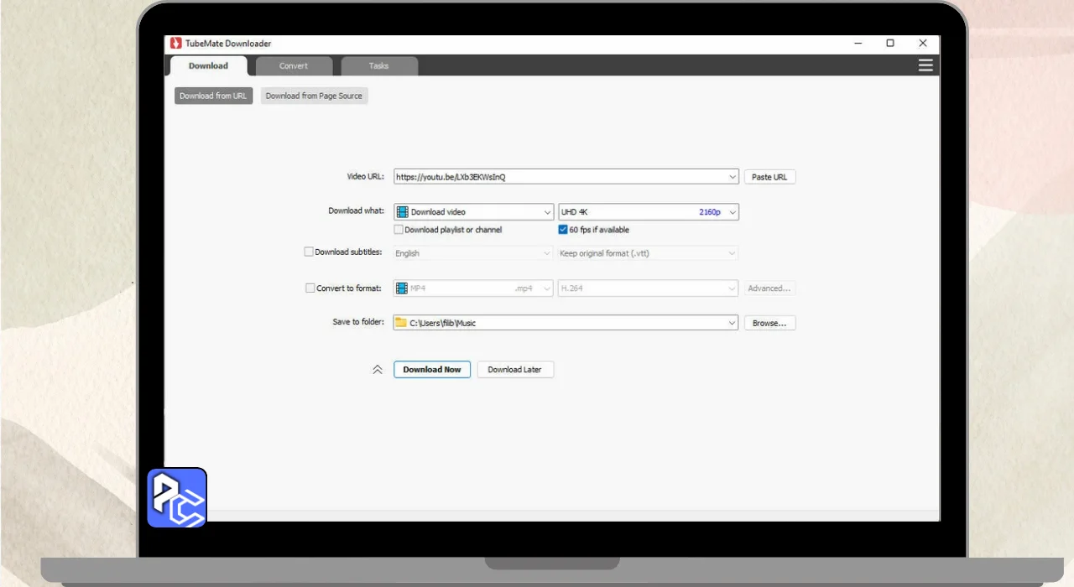Screen dimensions: 1074x587
Task: Open the Tasks tab
Action: point(378,66)
